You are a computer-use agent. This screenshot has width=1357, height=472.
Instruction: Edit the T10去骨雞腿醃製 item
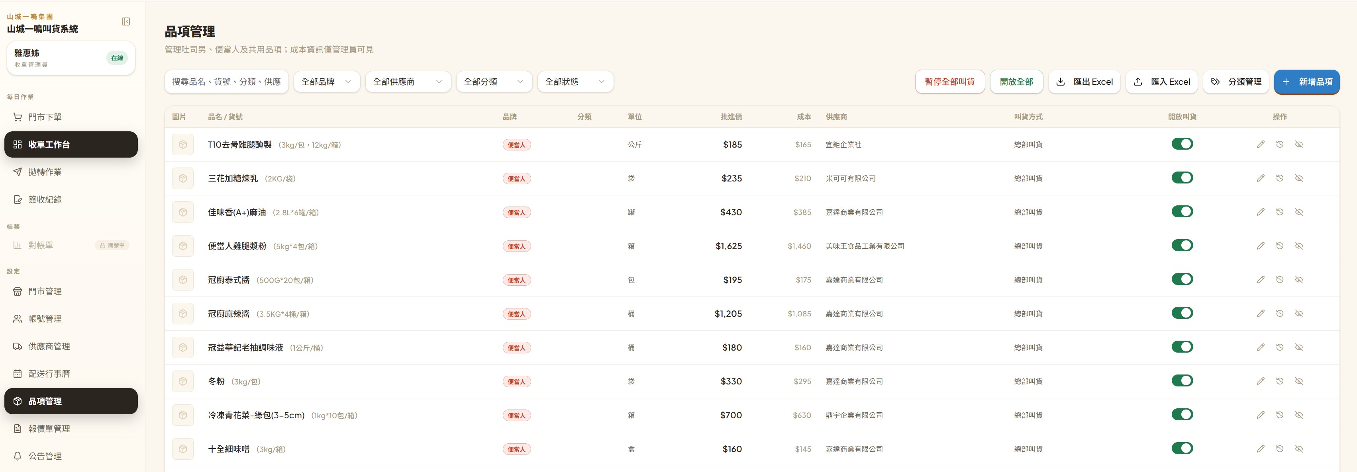point(1260,144)
